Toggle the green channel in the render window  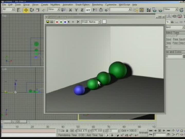61,22
